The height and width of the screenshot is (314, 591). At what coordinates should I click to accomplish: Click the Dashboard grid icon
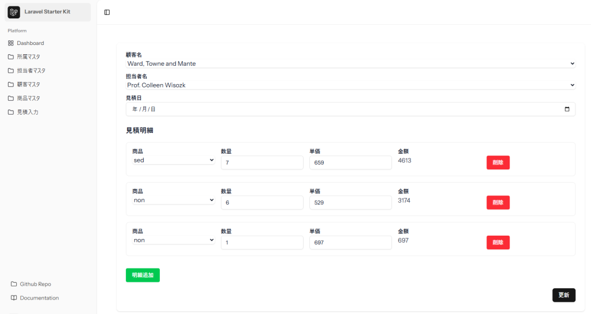[11, 43]
